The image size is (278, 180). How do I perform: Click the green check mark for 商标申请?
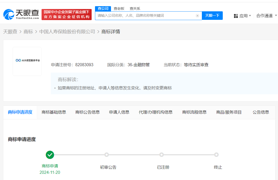pos(50,155)
